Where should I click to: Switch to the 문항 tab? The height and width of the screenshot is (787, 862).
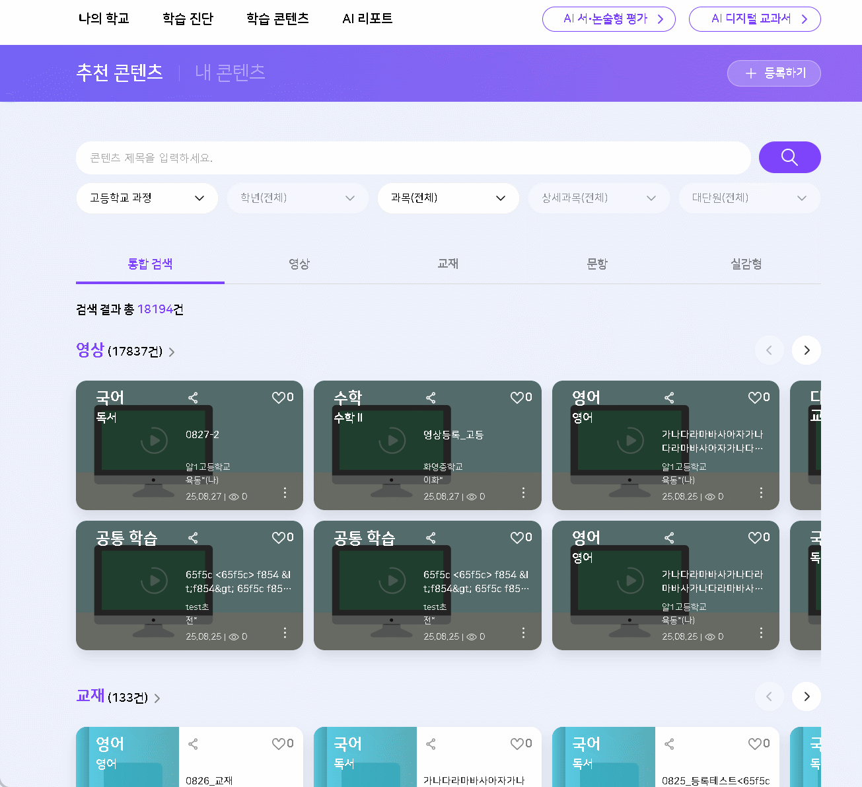tap(596, 264)
